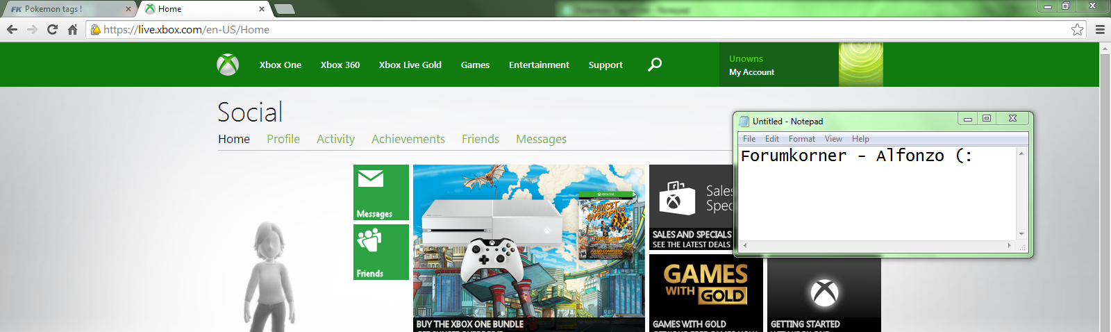Click the padlock icon in the address bar

(x=96, y=29)
